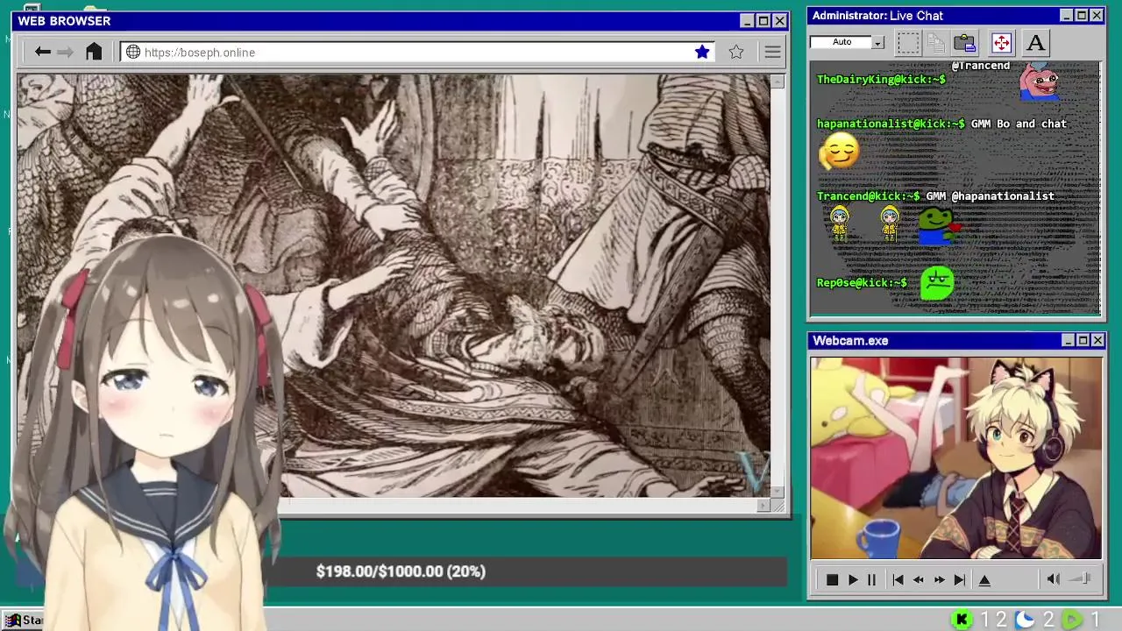Adjust the Webcam.exe volume slider
This screenshot has height=631, width=1122.
[x=1082, y=578]
